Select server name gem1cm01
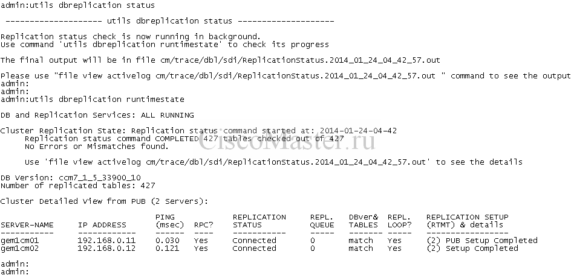Viewport: 574px width, 278px height. coord(20,241)
